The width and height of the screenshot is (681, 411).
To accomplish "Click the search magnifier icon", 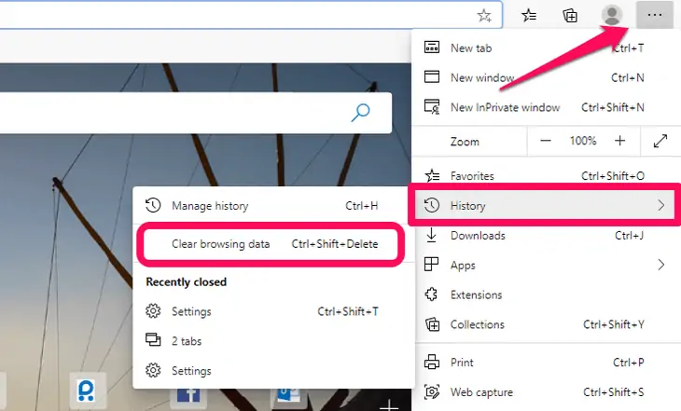I will pos(360,114).
